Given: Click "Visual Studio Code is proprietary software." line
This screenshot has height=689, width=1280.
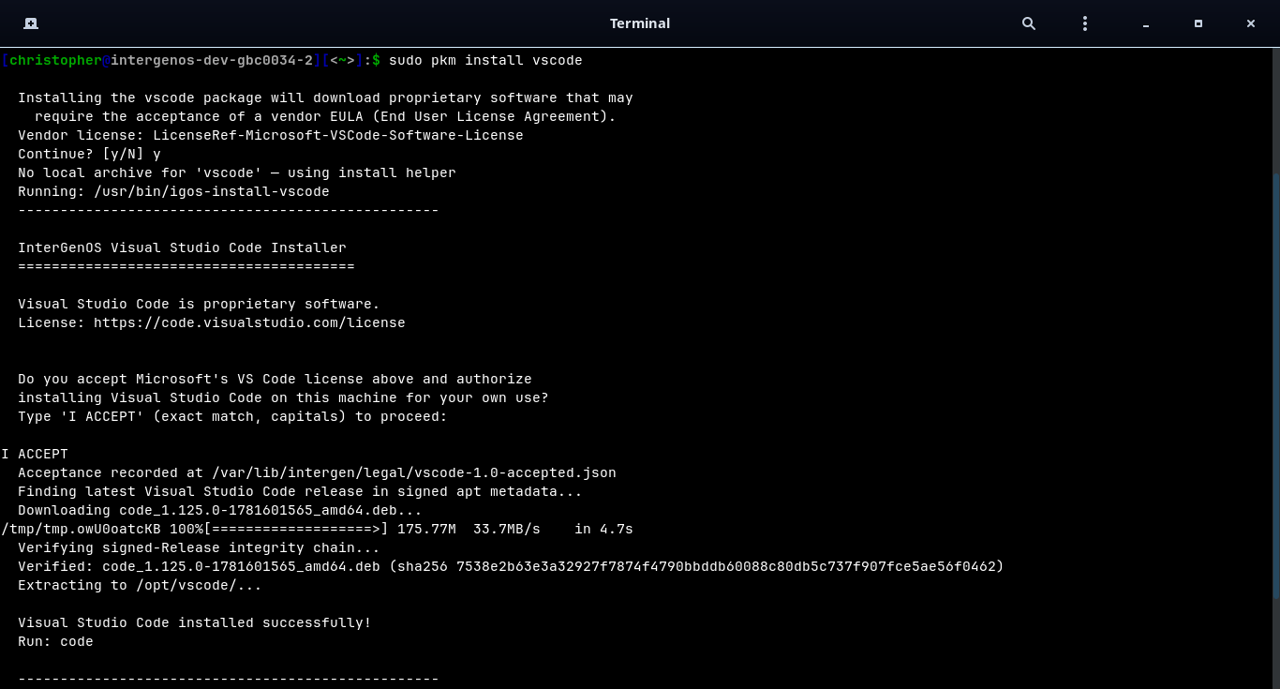Looking at the screenshot, I should [x=199, y=304].
